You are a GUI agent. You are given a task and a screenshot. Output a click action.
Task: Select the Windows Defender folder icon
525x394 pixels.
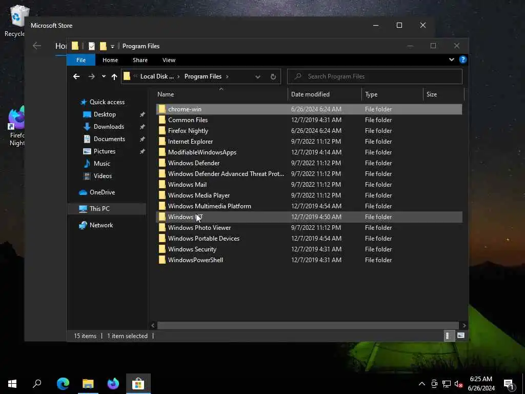tap(162, 163)
